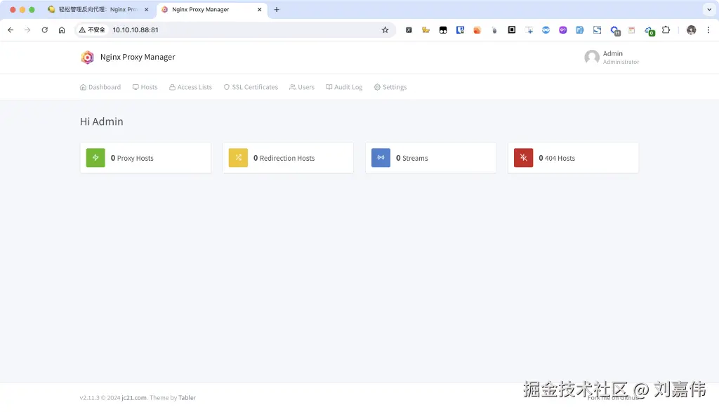The width and height of the screenshot is (719, 412).
Task: Open the Settings page
Action: pos(390,87)
